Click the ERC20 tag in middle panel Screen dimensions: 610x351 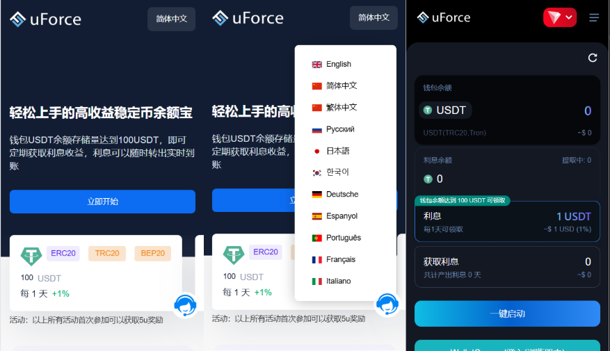coord(265,252)
